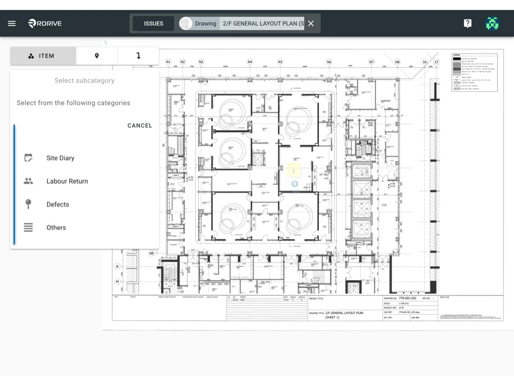
Task: Click the Defects pin icon
Action: coord(29,204)
